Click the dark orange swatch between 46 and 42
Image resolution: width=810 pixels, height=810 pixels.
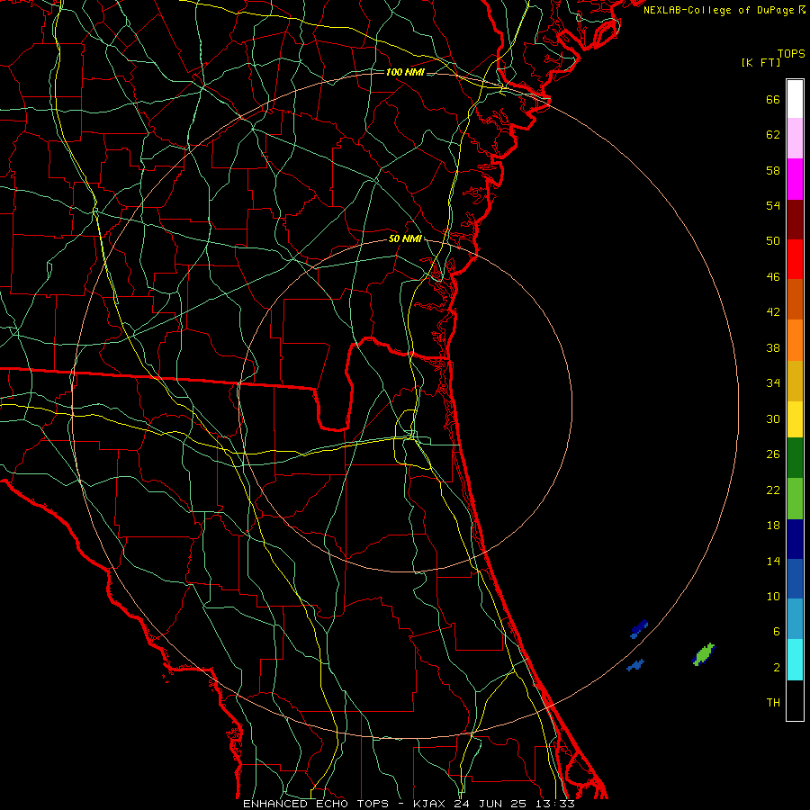coord(795,300)
